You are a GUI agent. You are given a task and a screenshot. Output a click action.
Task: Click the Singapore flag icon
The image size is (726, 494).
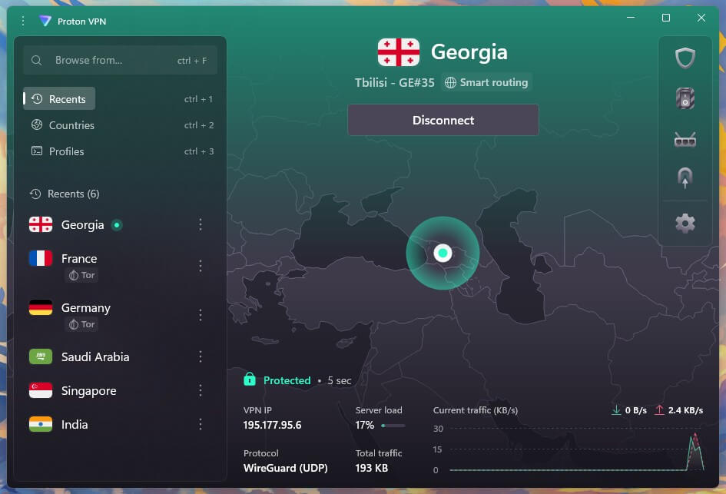pyautogui.click(x=41, y=390)
